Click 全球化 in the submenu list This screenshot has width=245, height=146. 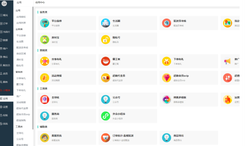[20, 133]
